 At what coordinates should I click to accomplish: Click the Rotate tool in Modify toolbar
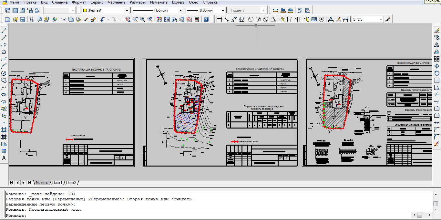437,73
